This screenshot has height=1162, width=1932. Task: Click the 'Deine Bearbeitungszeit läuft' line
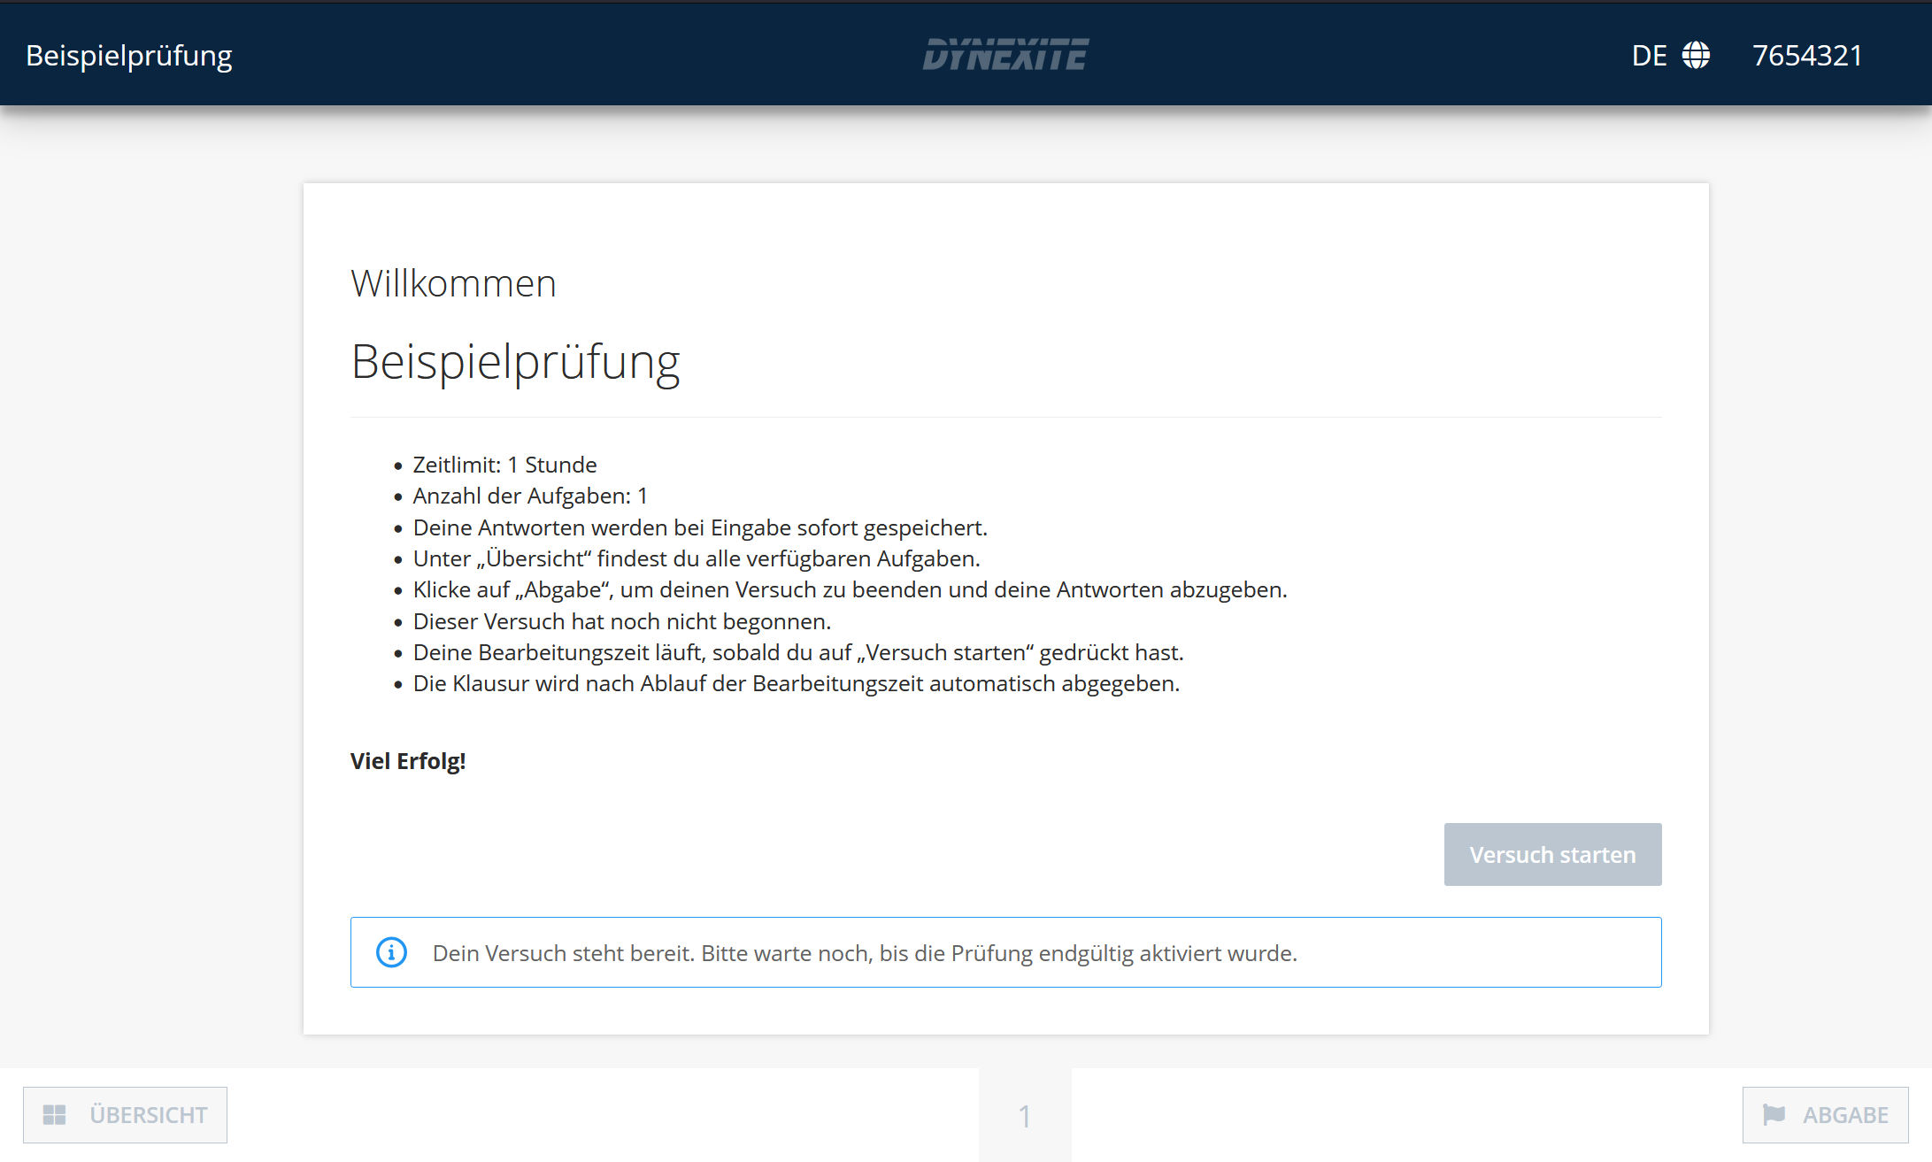pos(798,652)
